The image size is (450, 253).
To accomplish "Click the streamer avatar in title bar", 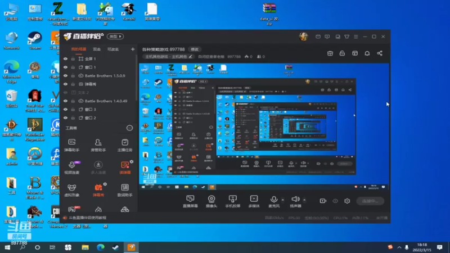I will click(x=303, y=37).
